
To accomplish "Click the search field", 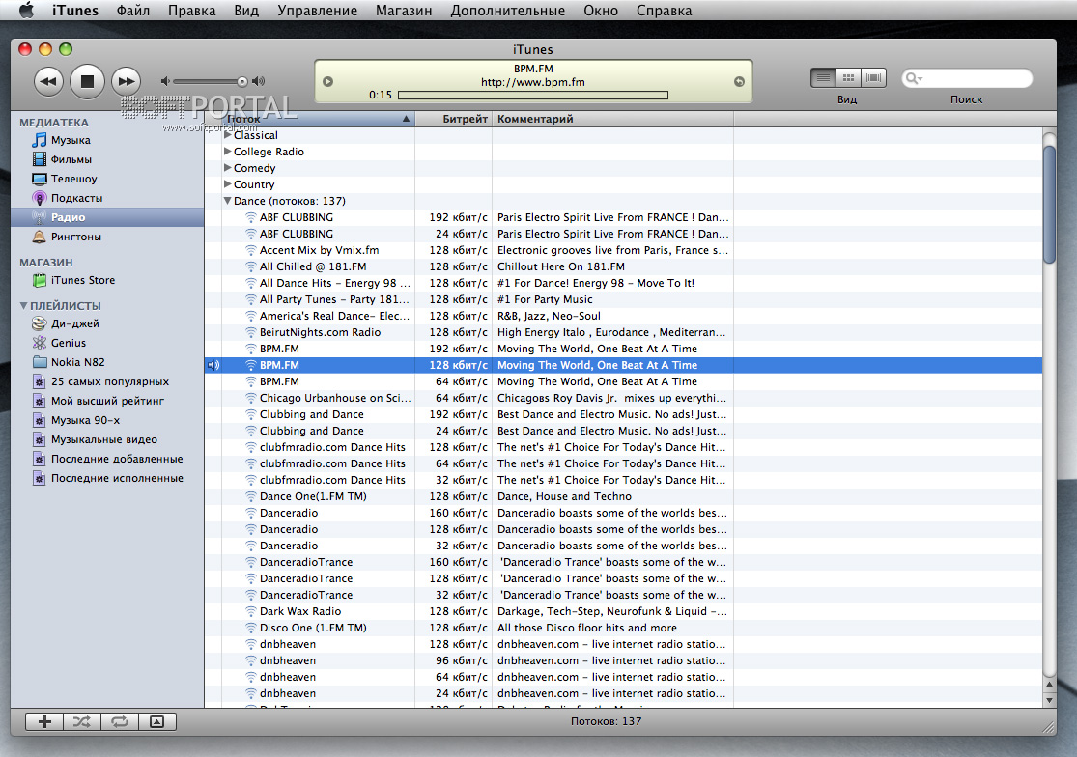I will point(967,78).
